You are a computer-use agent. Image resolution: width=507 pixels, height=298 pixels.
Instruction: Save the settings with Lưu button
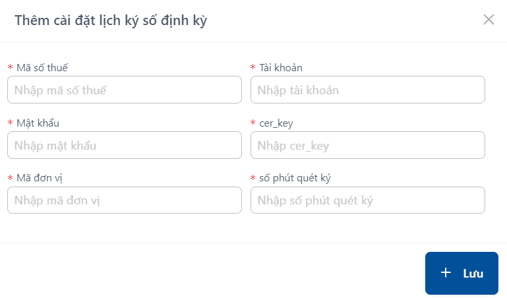click(462, 273)
